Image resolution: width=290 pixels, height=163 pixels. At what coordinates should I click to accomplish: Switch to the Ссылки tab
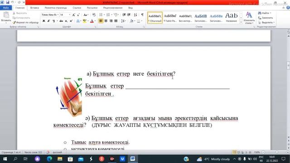77,8
